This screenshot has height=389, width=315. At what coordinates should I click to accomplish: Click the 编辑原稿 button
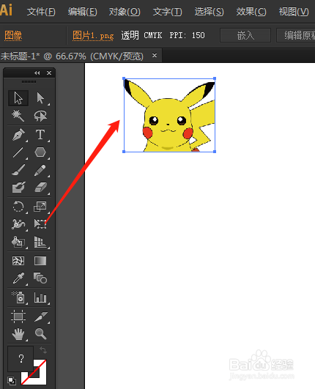[x=296, y=35]
